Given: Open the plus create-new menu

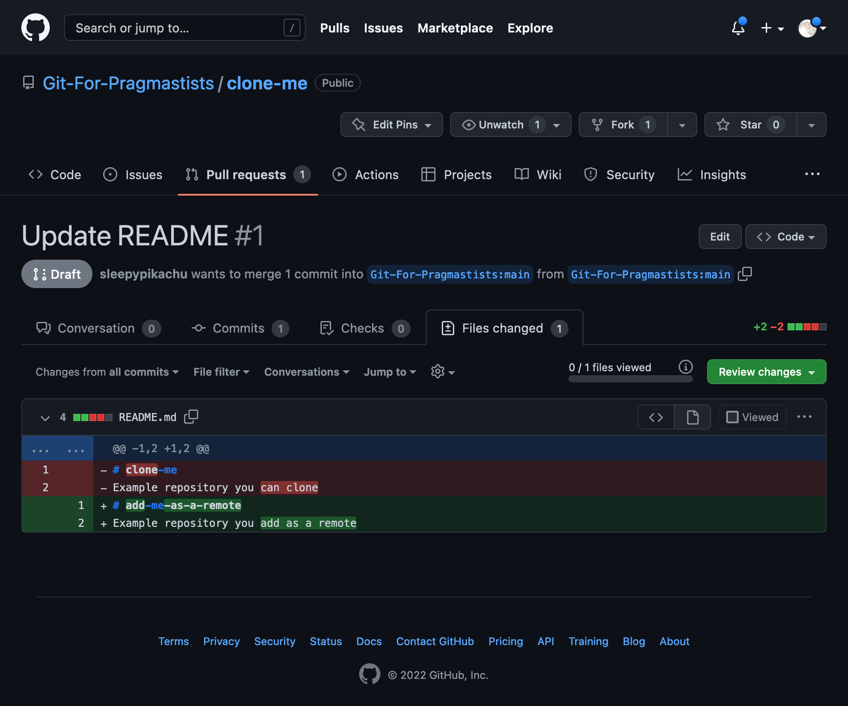Looking at the screenshot, I should [772, 28].
